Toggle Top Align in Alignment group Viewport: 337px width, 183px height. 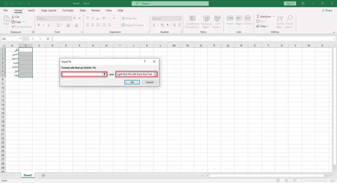[x=87, y=18]
